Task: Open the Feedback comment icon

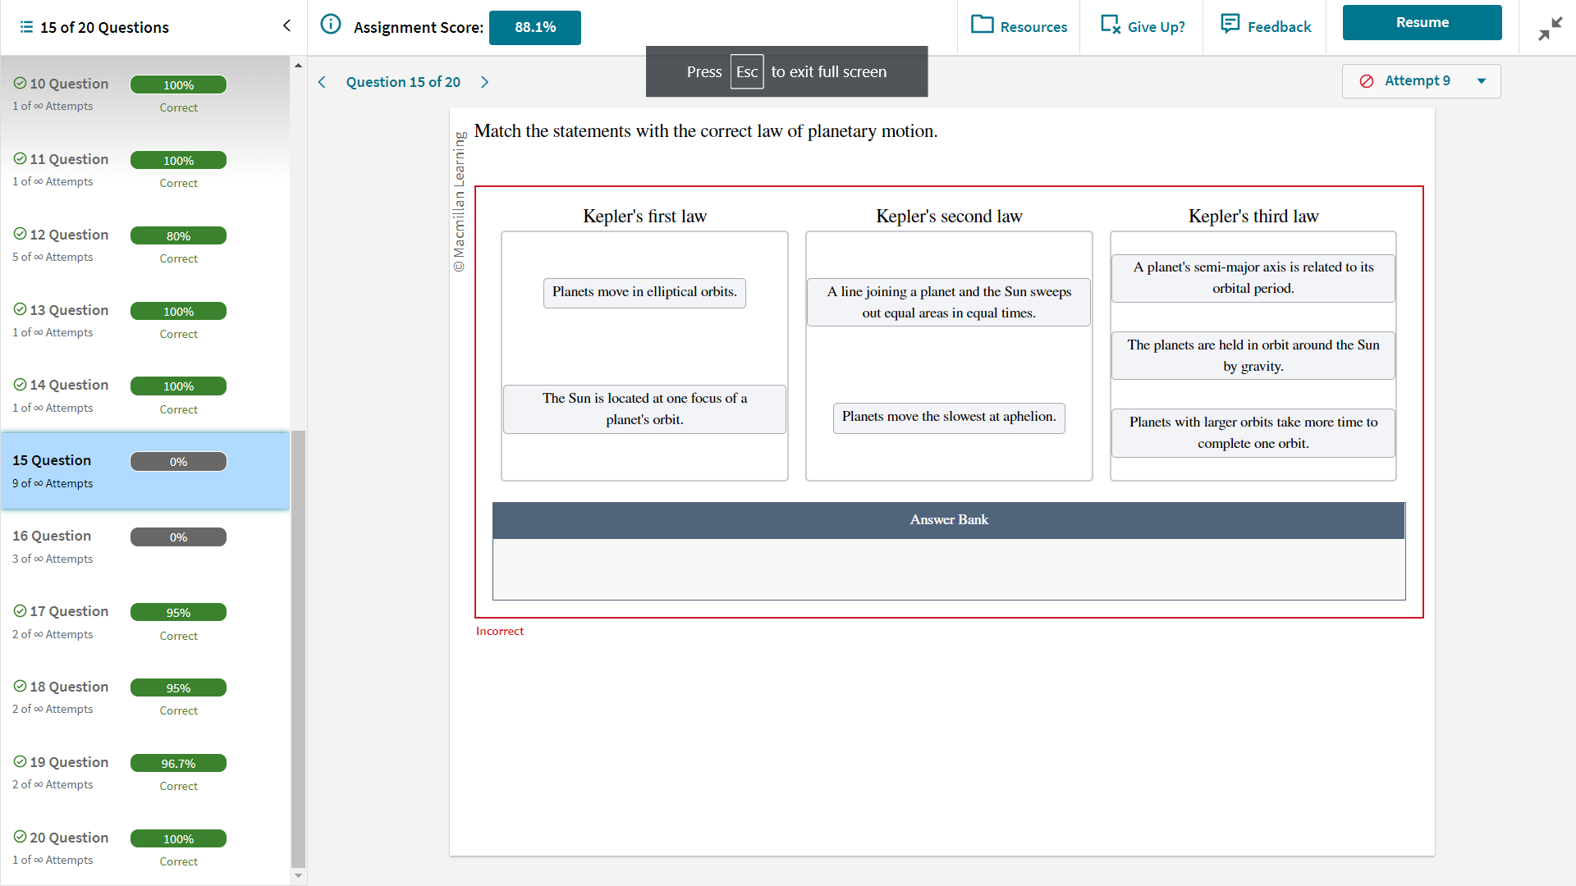Action: tap(1230, 24)
